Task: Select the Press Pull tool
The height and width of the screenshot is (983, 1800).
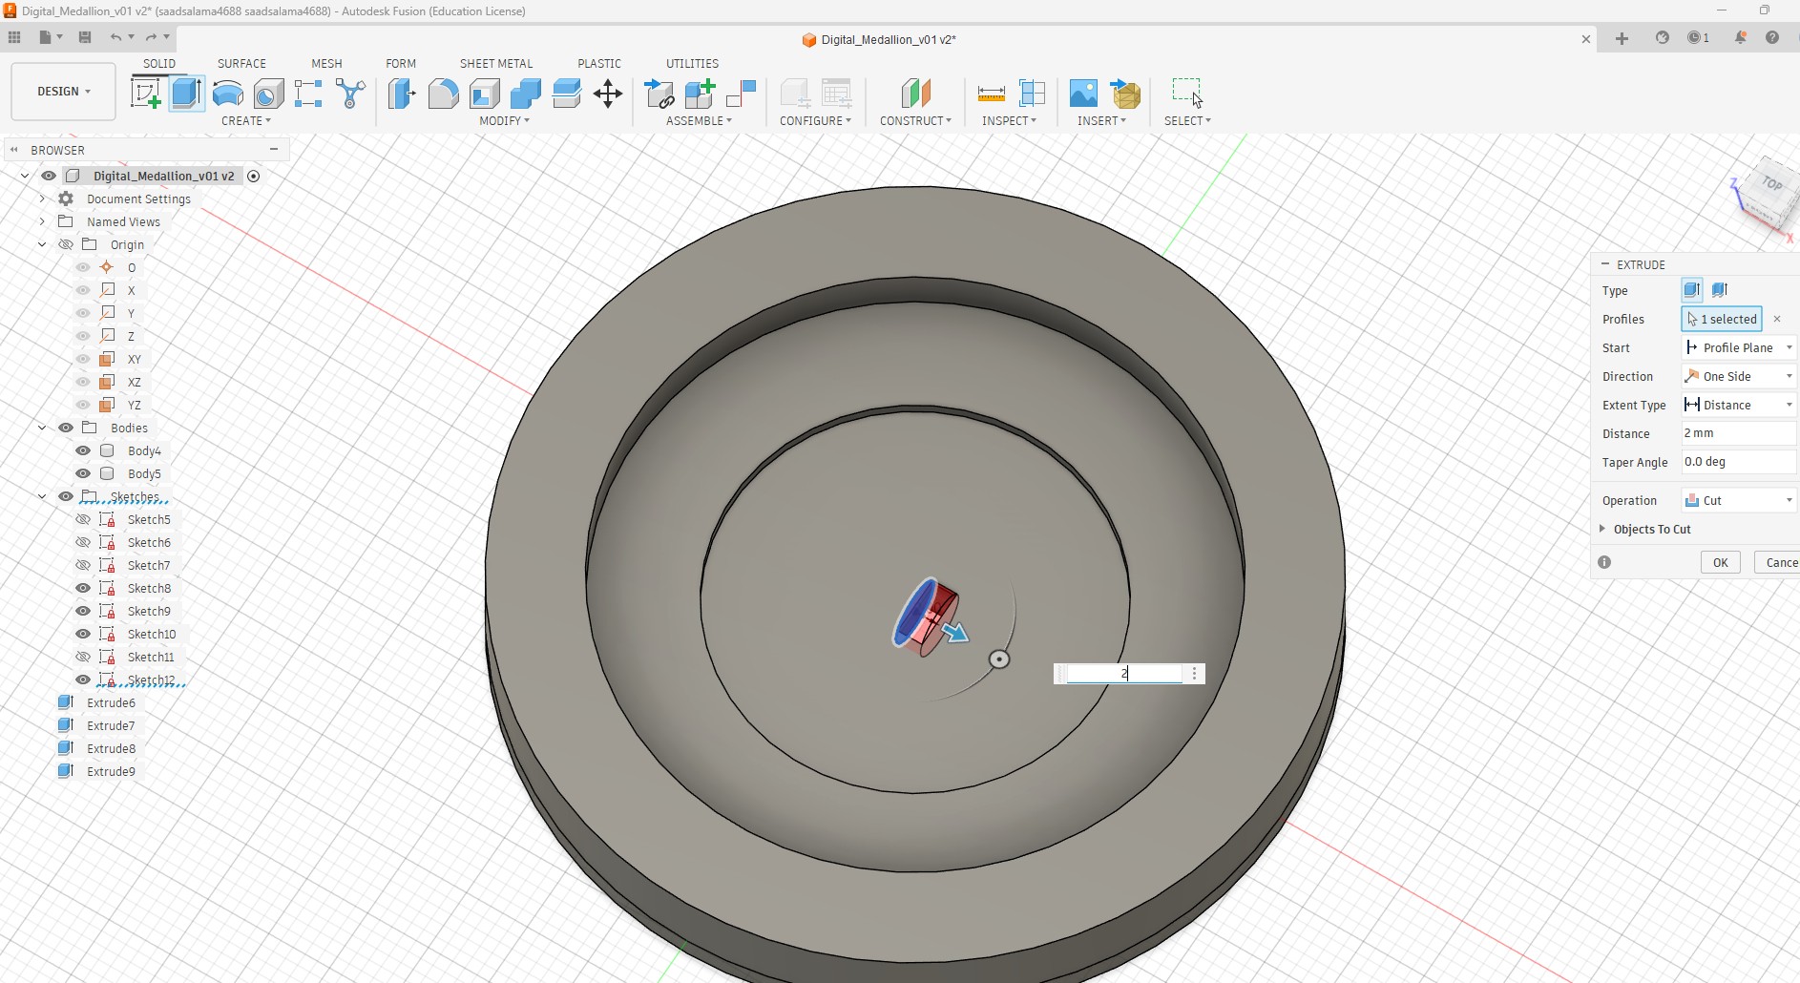Action: pyautogui.click(x=402, y=94)
